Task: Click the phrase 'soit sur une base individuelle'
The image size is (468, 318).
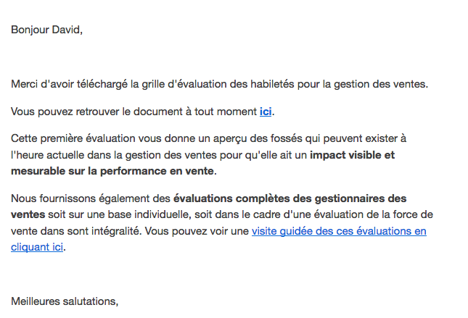Action: pyautogui.click(x=120, y=214)
